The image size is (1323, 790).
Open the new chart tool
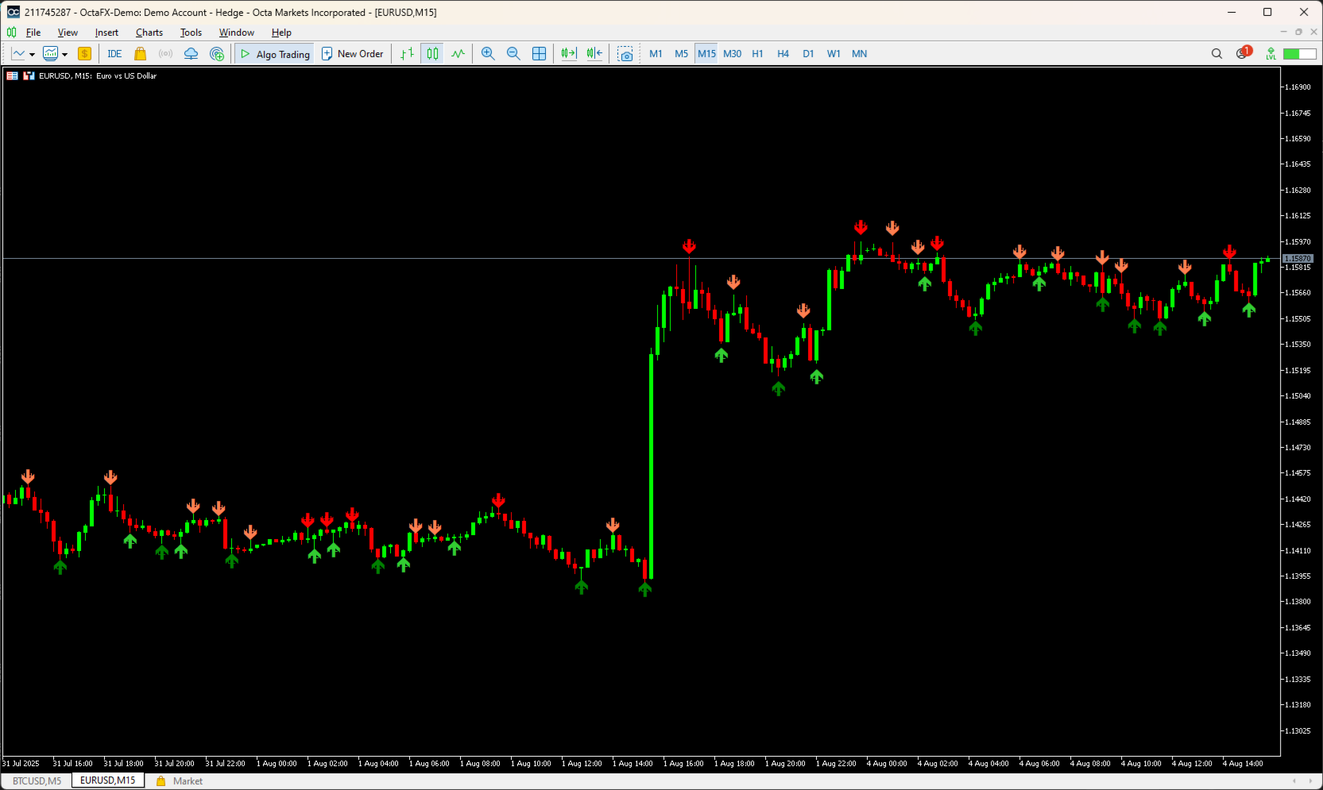[17, 54]
